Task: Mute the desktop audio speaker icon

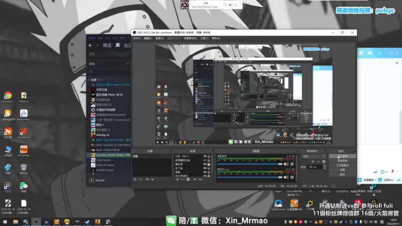Action: (286, 164)
